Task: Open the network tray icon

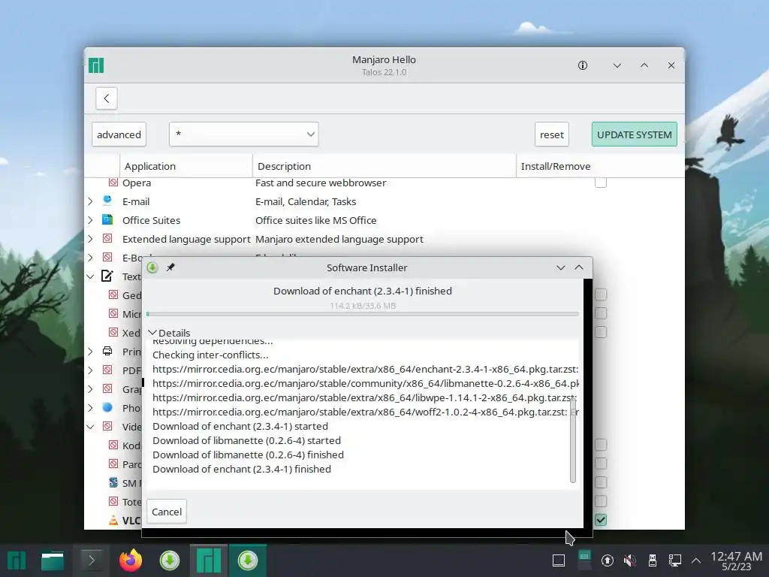Action: tap(675, 560)
